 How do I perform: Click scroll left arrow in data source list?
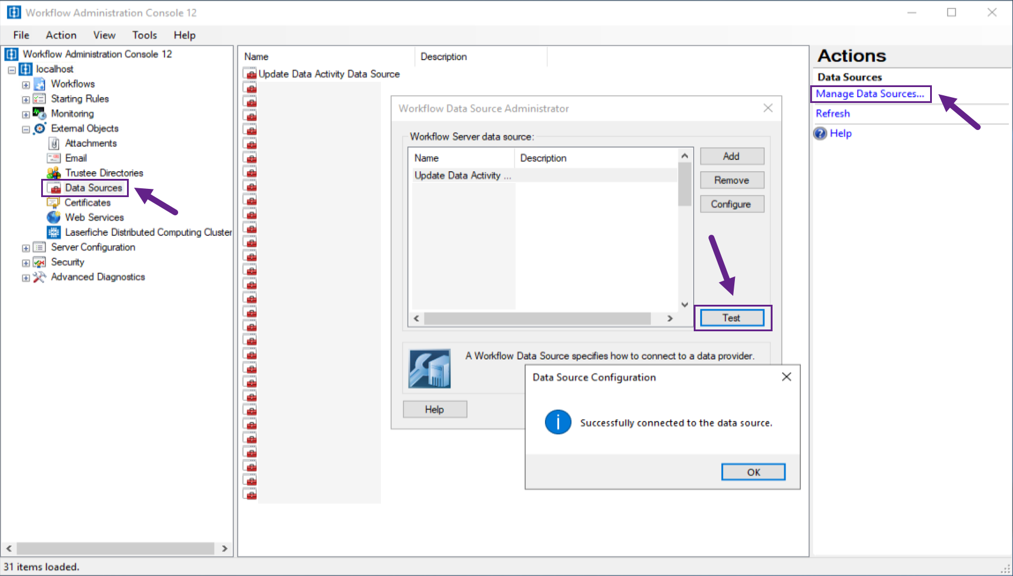417,318
